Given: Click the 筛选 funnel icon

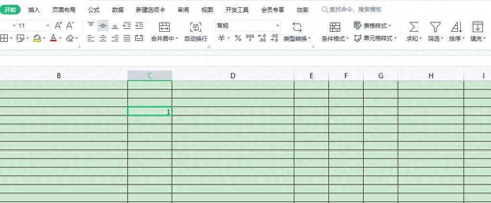Looking at the screenshot, I should pyautogui.click(x=435, y=27).
